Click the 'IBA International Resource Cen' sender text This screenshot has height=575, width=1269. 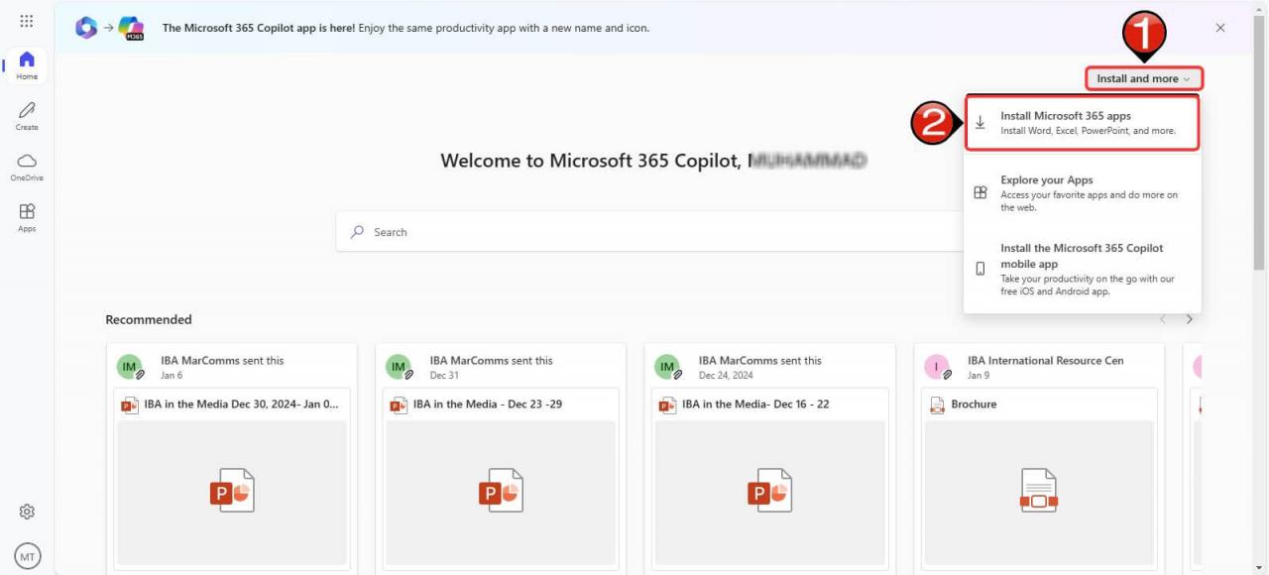(1046, 360)
